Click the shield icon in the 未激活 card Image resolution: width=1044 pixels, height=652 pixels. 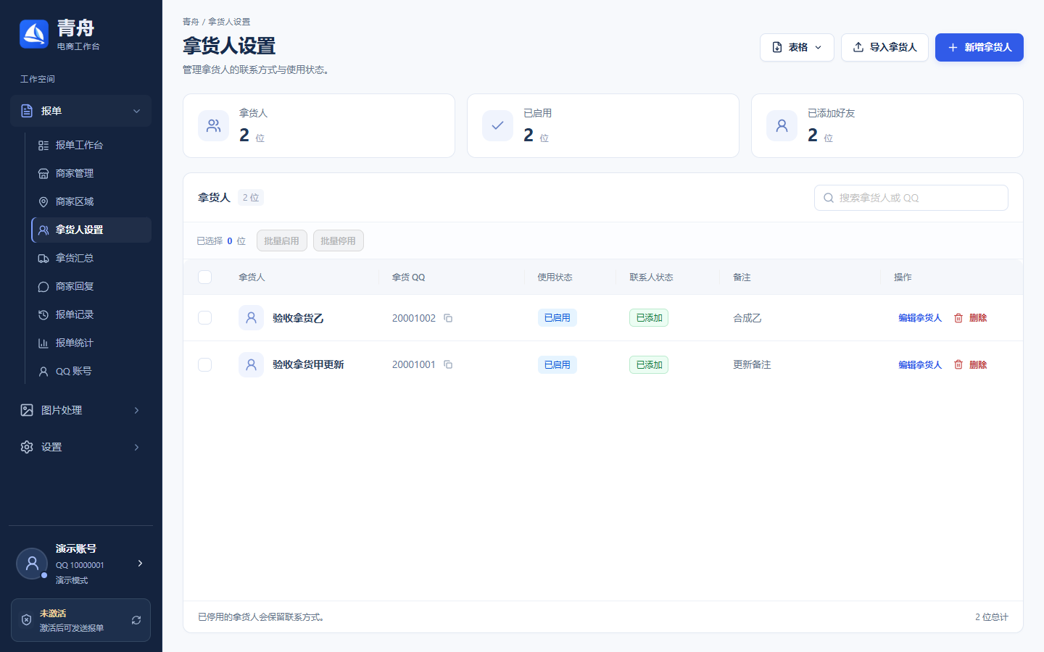click(x=26, y=620)
